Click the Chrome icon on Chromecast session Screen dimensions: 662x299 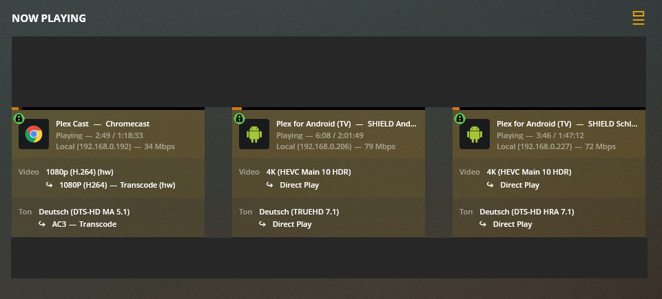tap(34, 134)
